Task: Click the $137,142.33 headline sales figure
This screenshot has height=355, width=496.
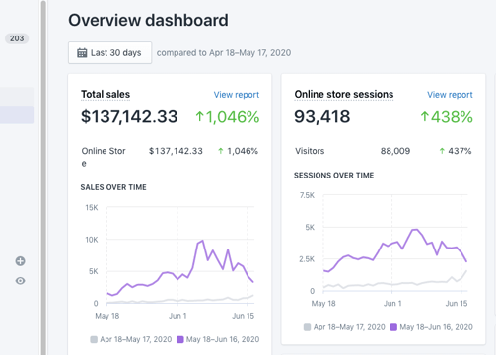Action: (129, 116)
